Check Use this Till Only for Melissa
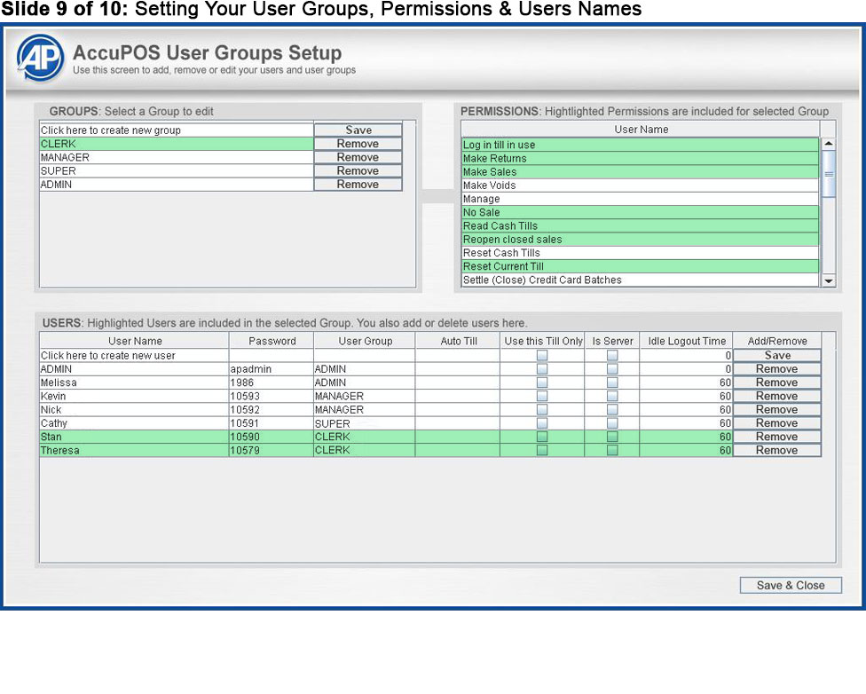This screenshot has height=694, width=866. click(542, 382)
